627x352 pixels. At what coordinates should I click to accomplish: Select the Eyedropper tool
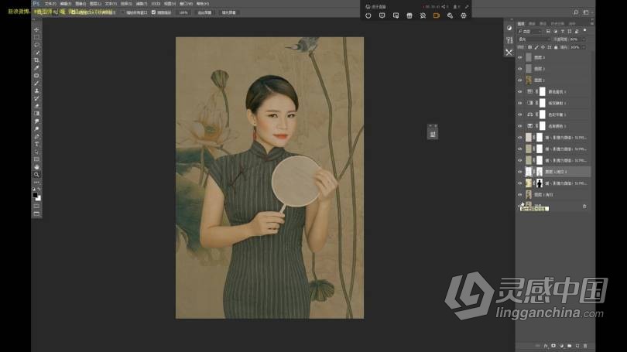pos(36,68)
